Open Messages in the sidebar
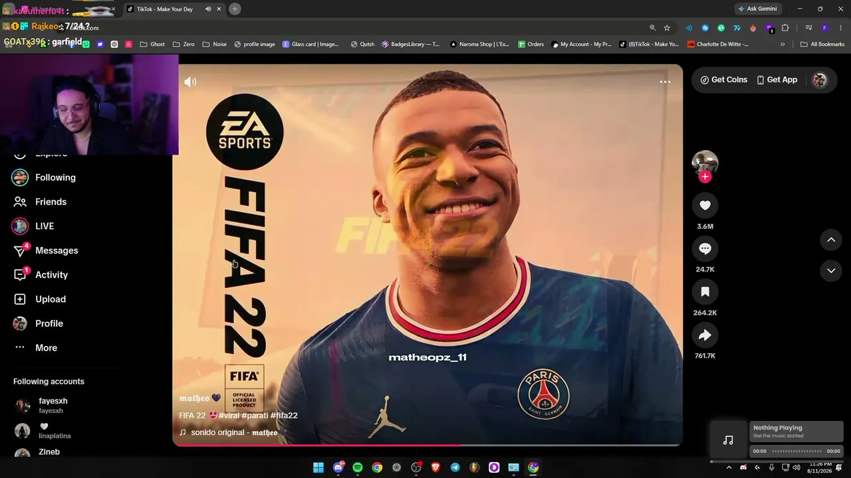 pos(45,250)
